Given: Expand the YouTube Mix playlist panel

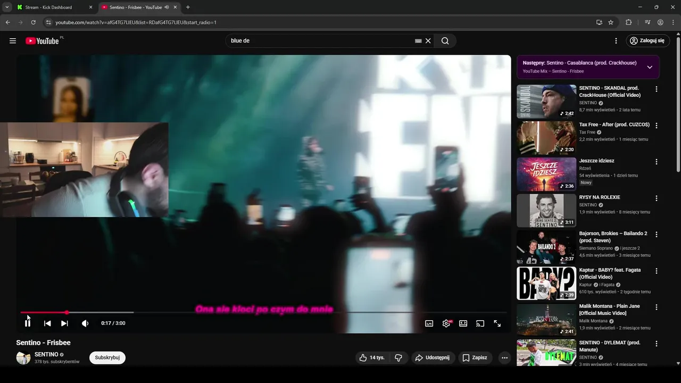Looking at the screenshot, I should [650, 67].
